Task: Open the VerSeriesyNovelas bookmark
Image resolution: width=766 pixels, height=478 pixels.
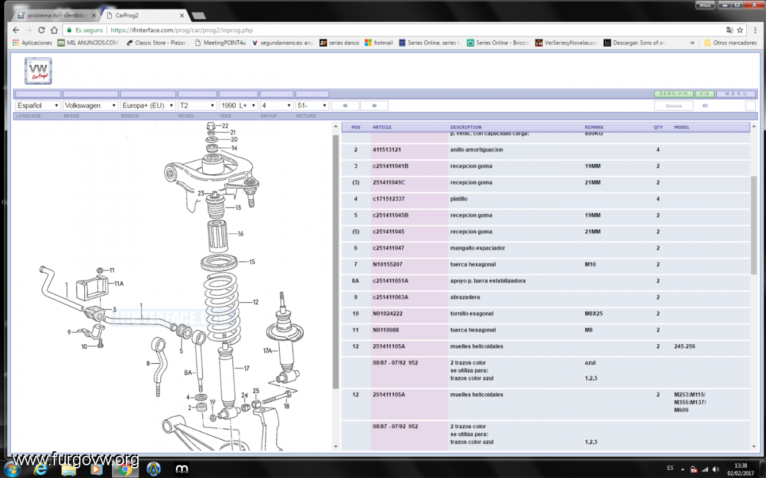Action: coord(566,43)
